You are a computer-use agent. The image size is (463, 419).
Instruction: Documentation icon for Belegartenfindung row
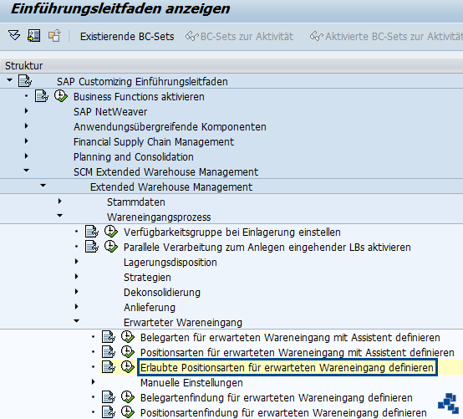click(109, 397)
